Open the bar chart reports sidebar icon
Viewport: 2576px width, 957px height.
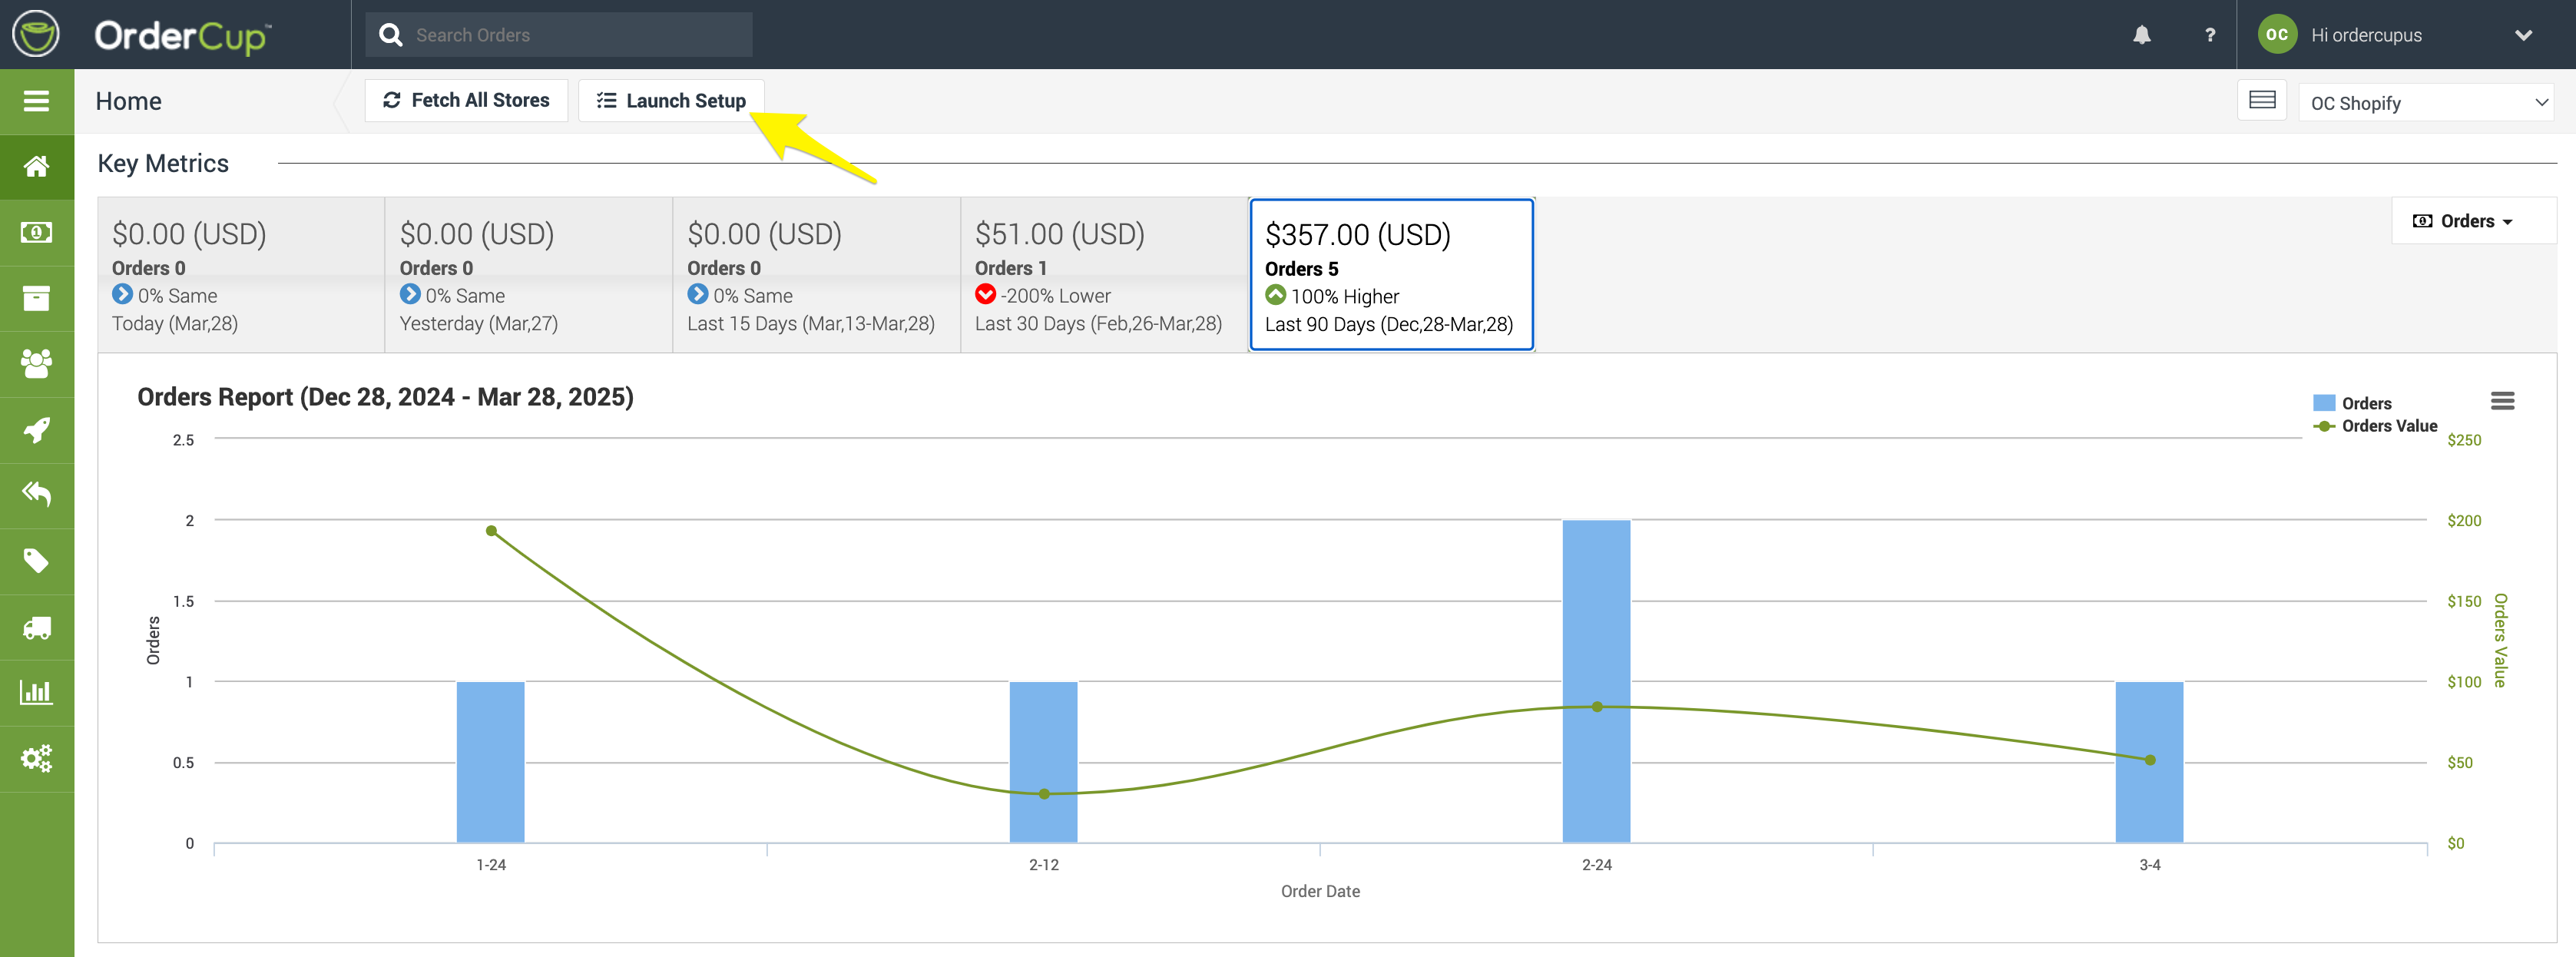[36, 692]
